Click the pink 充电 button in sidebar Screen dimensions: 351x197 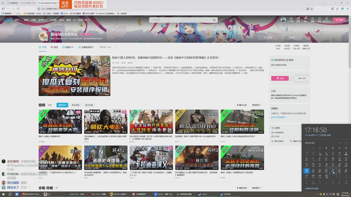pos(280,78)
